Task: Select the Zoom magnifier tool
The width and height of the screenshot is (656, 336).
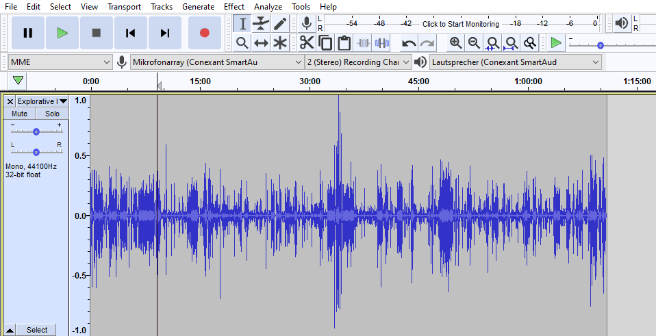Action: click(x=242, y=42)
